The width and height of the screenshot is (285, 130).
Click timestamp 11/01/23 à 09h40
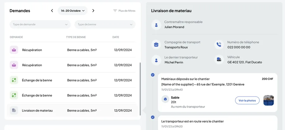pos(172,90)
